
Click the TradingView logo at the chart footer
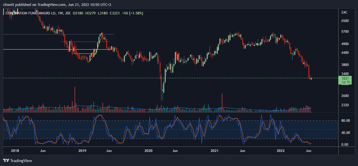[17, 161]
